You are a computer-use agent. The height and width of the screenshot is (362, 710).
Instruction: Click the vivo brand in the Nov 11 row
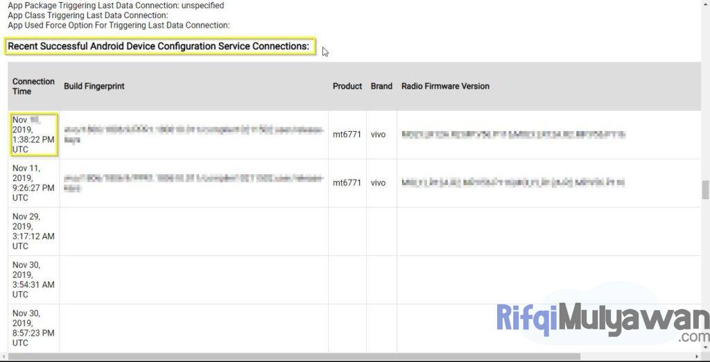(378, 183)
